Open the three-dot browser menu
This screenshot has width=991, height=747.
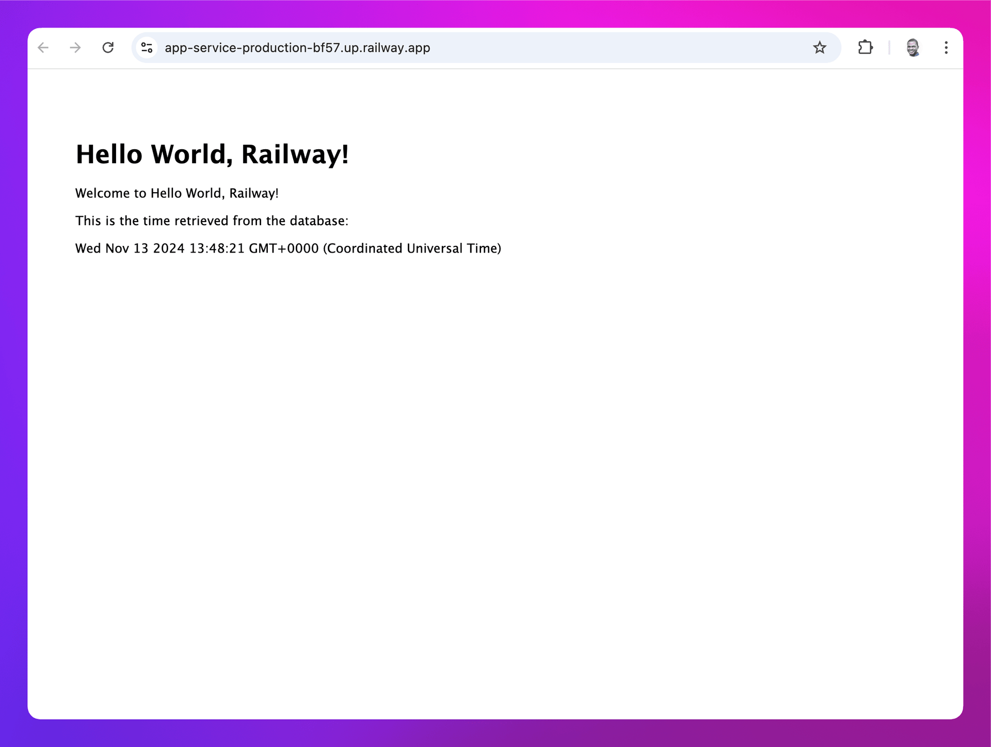click(946, 48)
